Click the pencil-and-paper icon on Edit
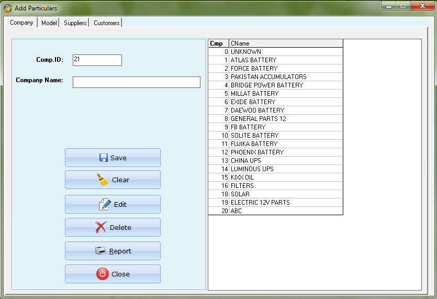The image size is (437, 299). pos(105,204)
